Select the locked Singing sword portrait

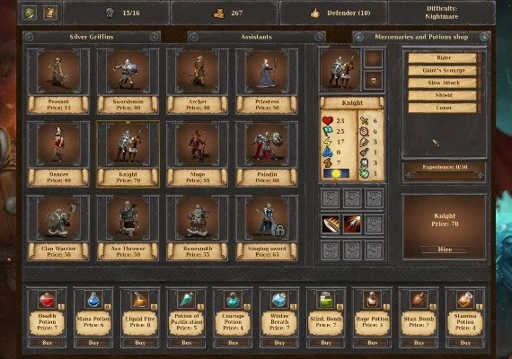267,218
